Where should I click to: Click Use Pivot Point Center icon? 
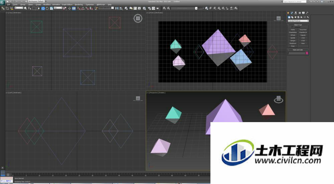pos(65,8)
